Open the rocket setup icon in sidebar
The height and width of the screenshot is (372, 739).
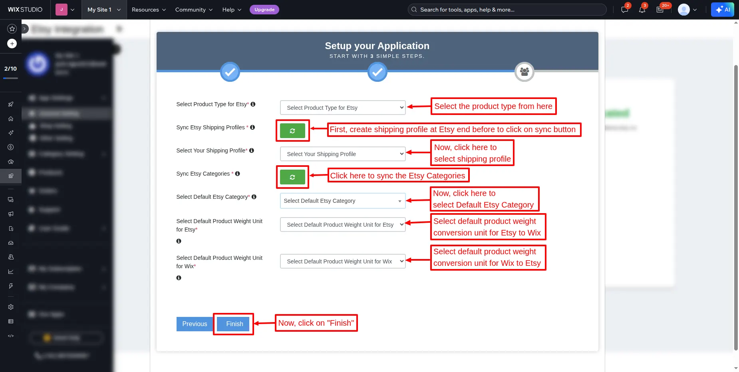(11, 104)
